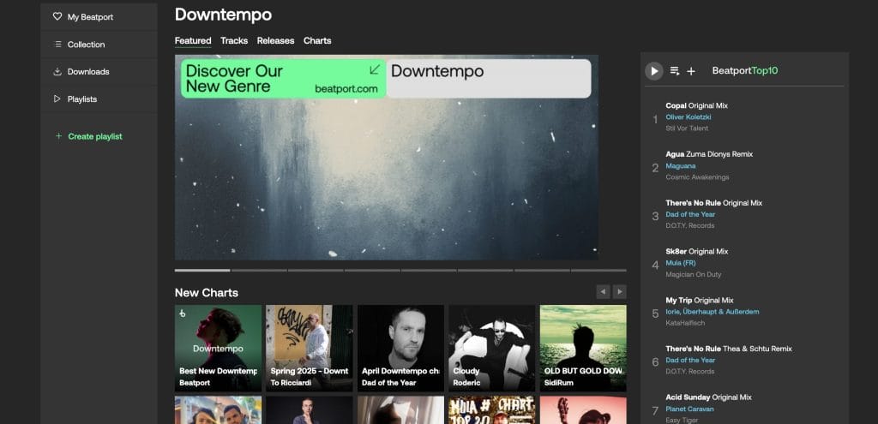Select the last carousel slide indicator
The height and width of the screenshot is (424, 878).
[598, 270]
